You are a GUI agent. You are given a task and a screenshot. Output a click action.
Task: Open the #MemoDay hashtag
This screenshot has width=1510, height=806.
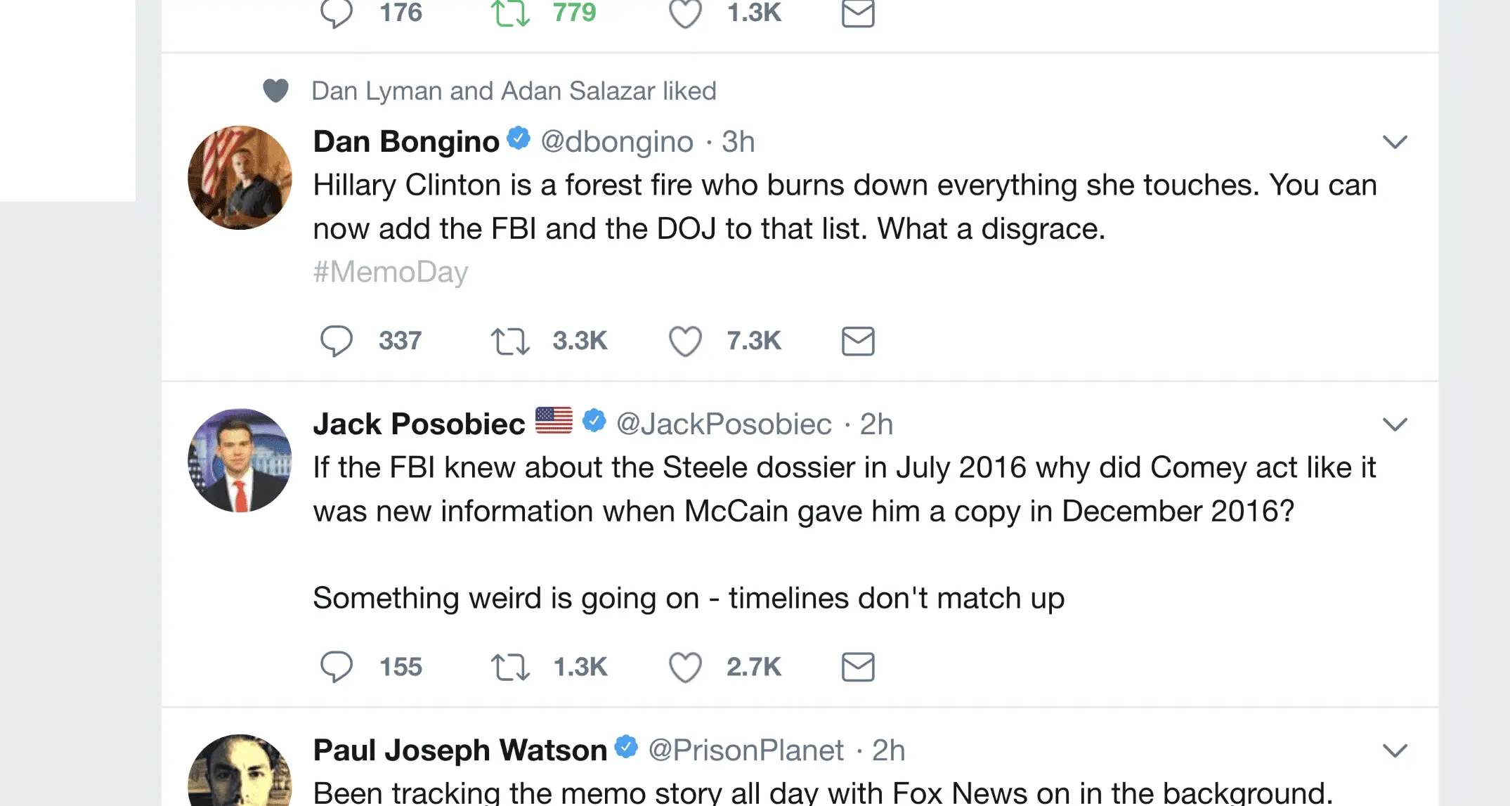(391, 272)
